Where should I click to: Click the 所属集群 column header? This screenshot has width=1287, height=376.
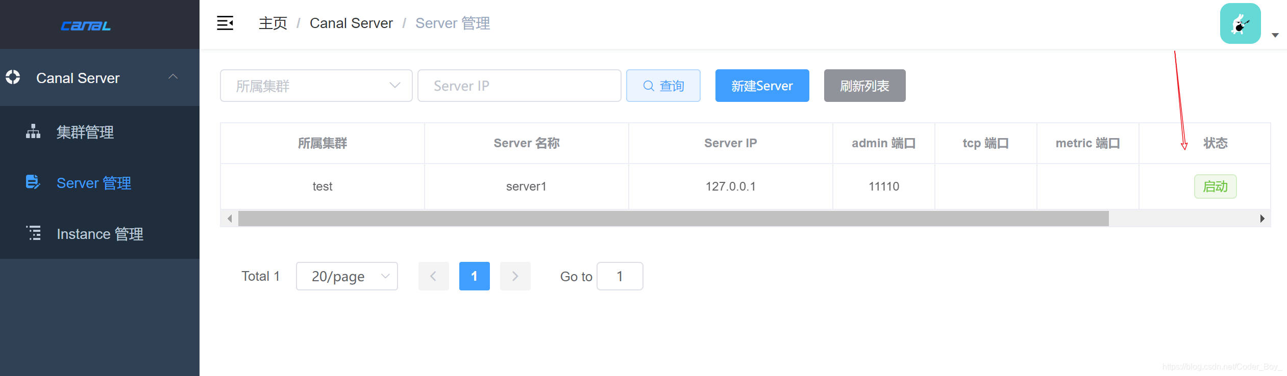323,143
